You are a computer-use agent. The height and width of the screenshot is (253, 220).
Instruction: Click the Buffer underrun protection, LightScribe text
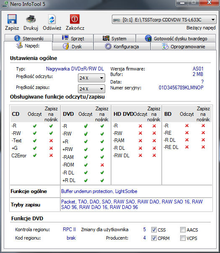[99, 191]
